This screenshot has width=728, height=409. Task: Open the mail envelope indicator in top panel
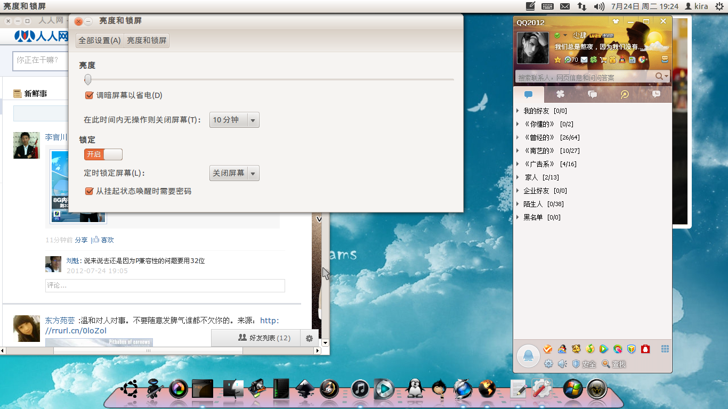[565, 6]
